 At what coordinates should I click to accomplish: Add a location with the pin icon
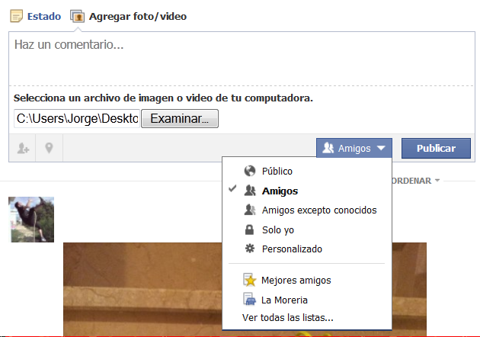coord(49,148)
